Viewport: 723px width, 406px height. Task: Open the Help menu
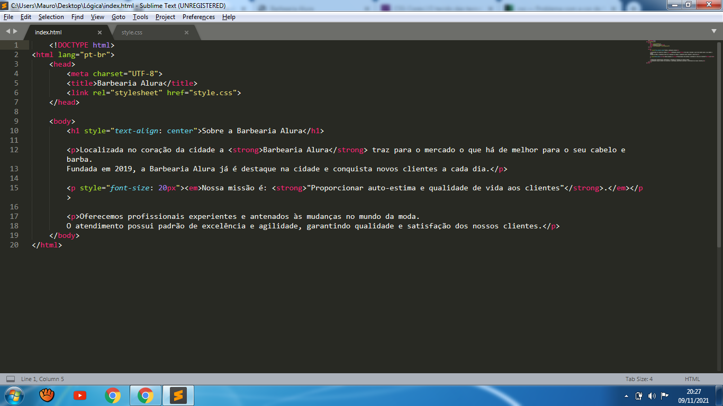[x=229, y=17]
